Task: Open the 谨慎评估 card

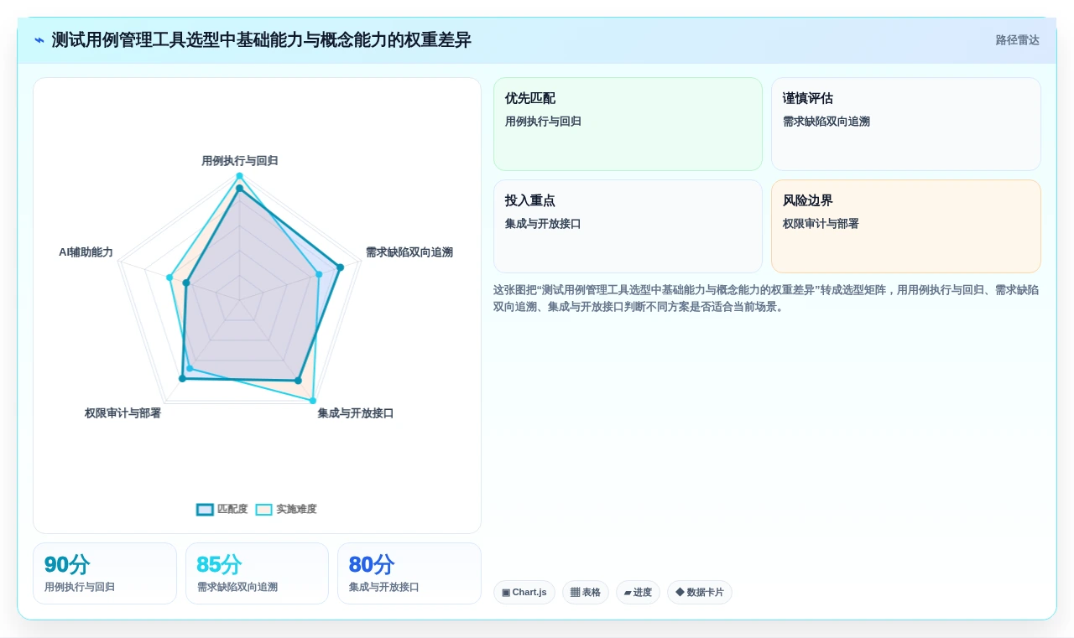Action: pos(905,124)
